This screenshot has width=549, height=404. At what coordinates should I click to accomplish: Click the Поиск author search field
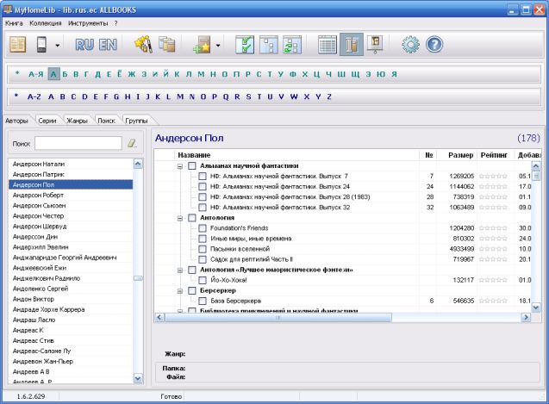[79, 143]
